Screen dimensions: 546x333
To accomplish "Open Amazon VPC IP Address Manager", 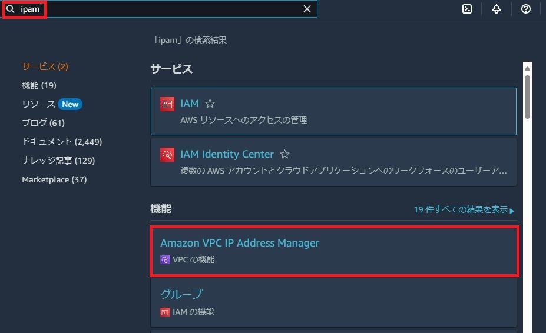I will point(240,243).
